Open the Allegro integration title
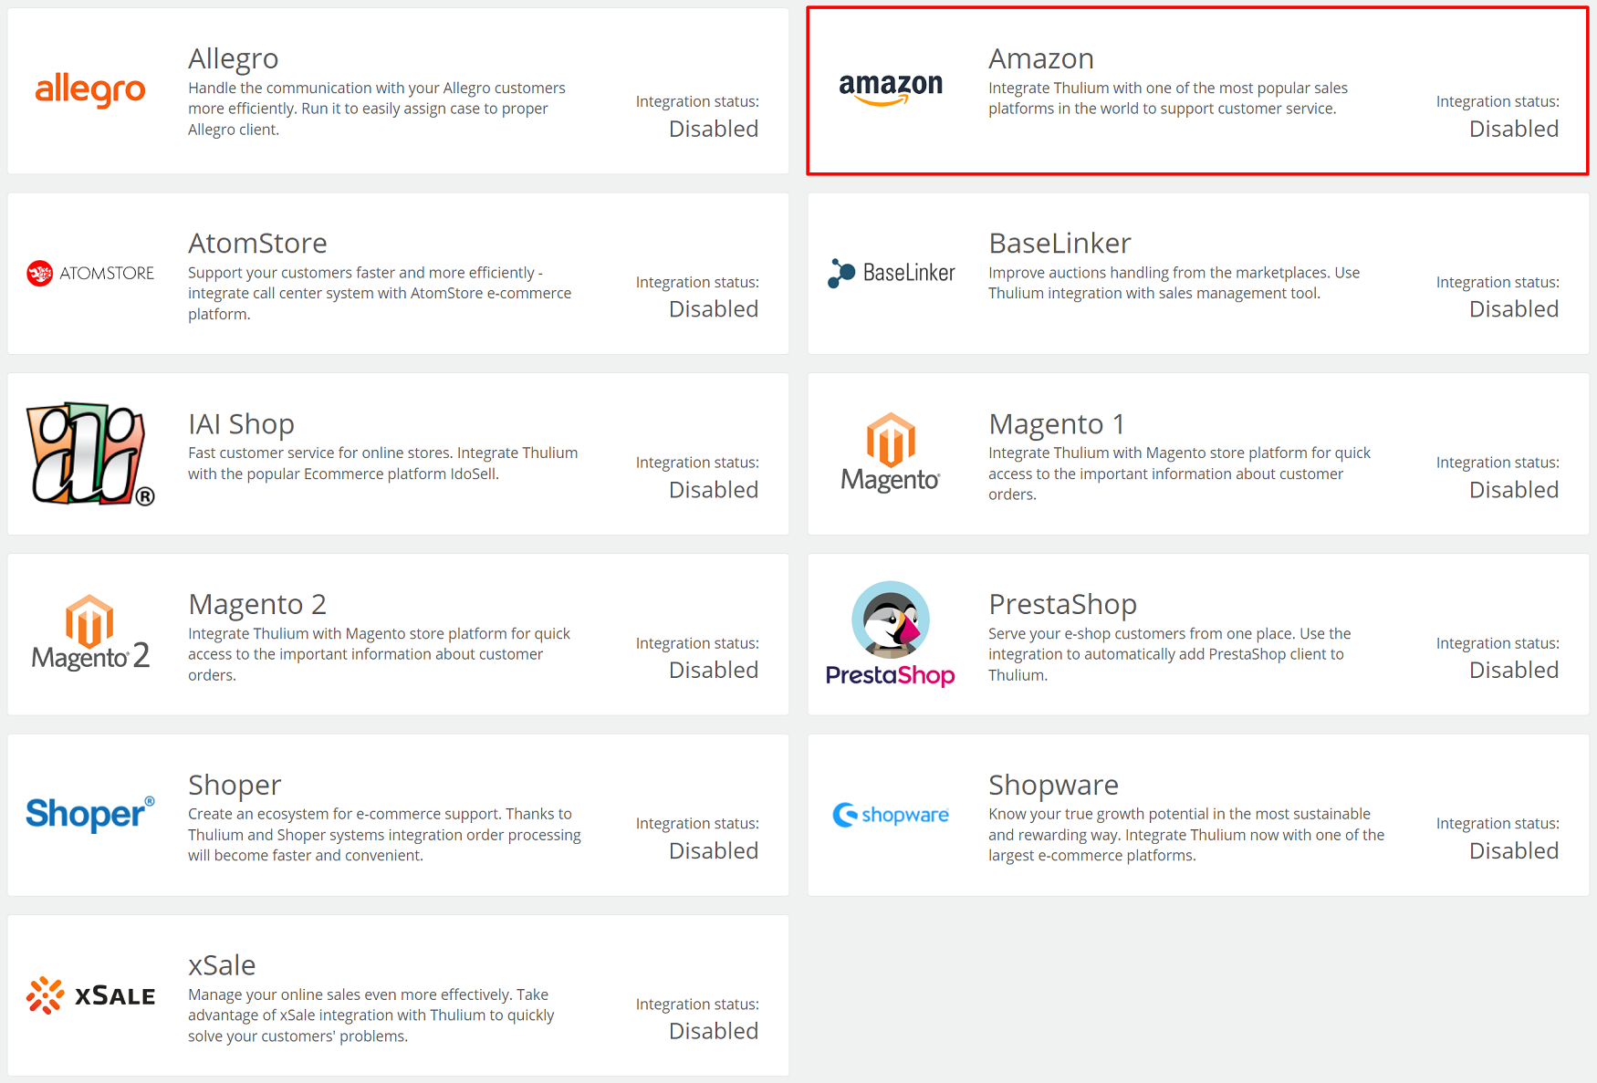This screenshot has height=1083, width=1597. tap(233, 58)
